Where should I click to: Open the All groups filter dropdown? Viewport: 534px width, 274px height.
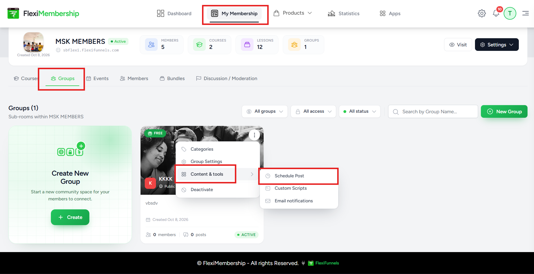point(264,111)
